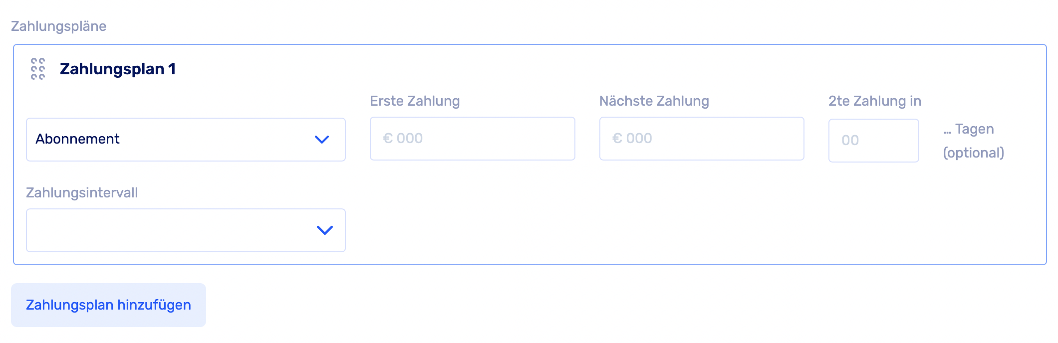Click the 00 placeholder in days field
Screen dimensions: 1058x343
(x=850, y=141)
